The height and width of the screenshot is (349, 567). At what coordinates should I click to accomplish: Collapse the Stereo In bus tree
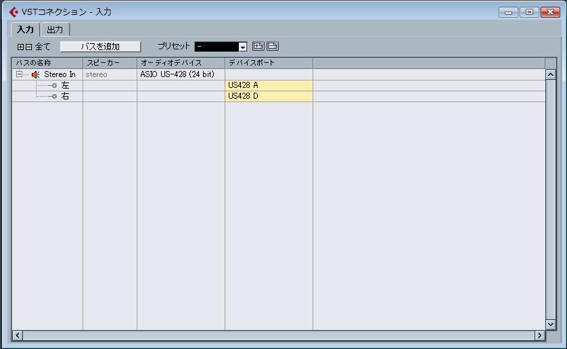19,74
